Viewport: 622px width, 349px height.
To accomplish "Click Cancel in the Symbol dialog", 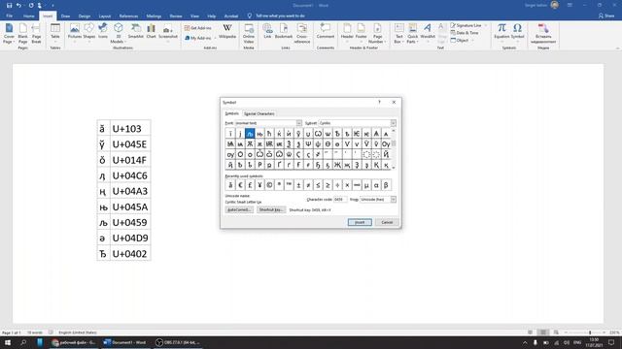I will coord(387,222).
